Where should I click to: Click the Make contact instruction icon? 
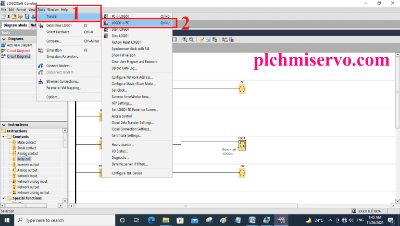tap(14, 142)
